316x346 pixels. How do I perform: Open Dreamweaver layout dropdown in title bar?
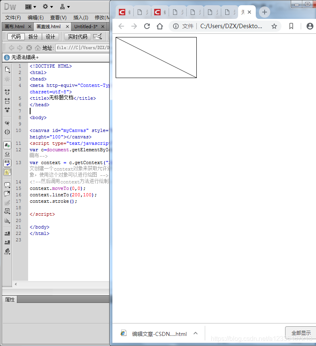tap(31, 7)
